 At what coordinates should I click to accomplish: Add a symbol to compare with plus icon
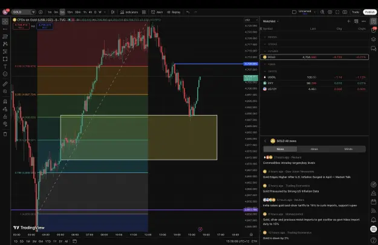click(41, 12)
